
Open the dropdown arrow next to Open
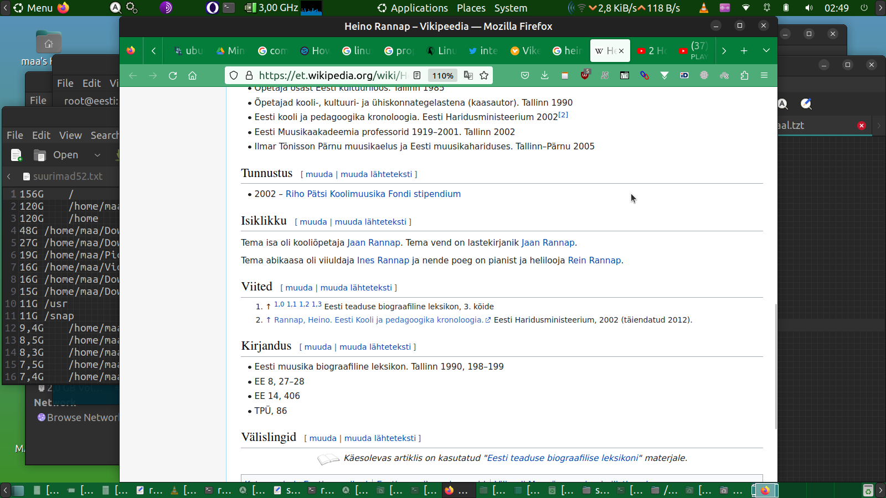97,155
